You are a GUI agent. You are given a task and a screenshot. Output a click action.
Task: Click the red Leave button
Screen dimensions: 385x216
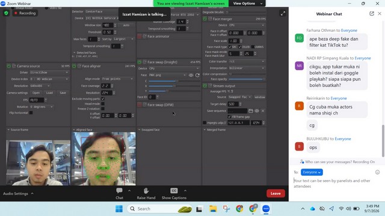(x=276, y=193)
